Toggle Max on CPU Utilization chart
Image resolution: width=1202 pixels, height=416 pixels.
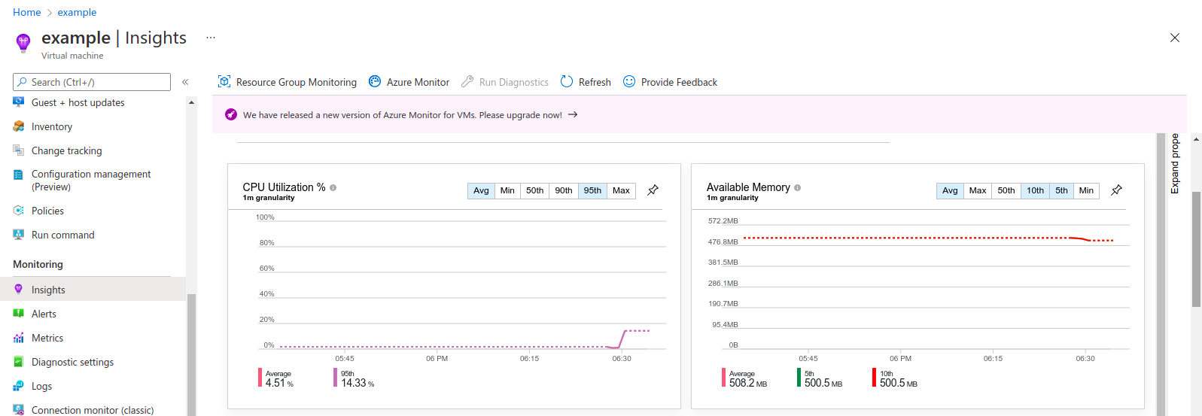621,190
